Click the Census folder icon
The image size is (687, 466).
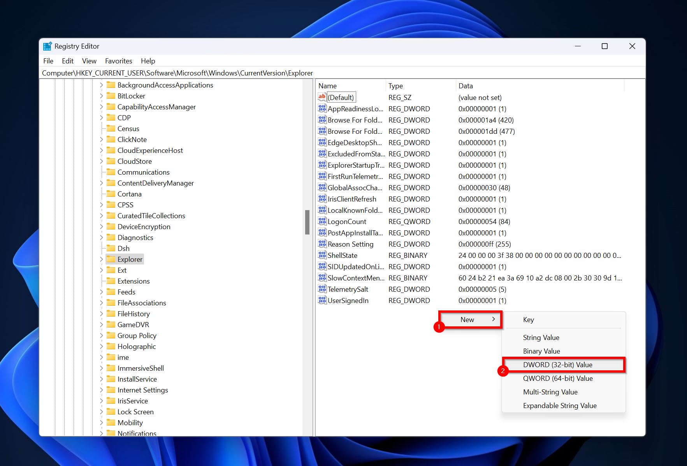pyautogui.click(x=111, y=128)
